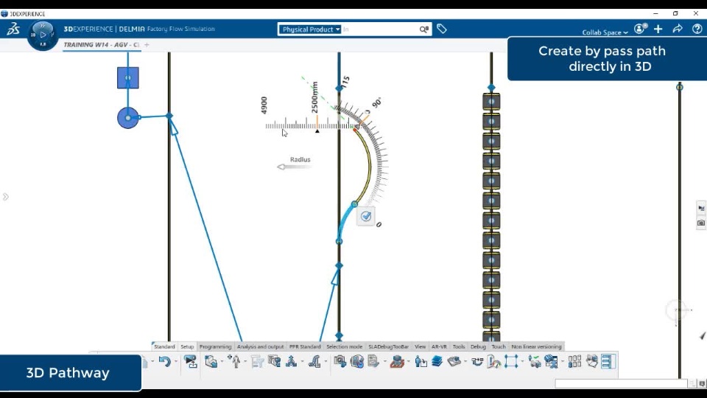
Task: Click the camera capture icon
Action: [340, 361]
